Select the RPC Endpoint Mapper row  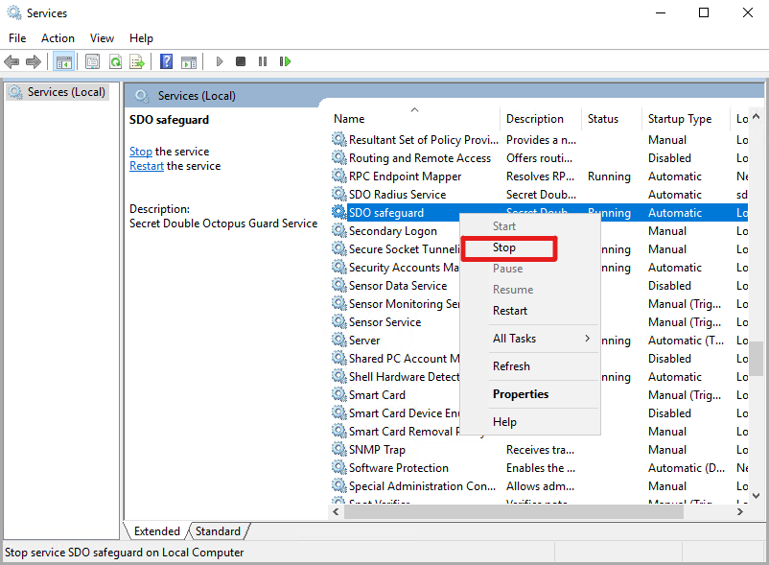click(540, 177)
